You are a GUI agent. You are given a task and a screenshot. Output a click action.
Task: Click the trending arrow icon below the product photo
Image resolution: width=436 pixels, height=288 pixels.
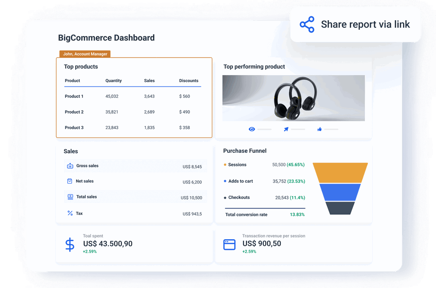[x=286, y=129]
